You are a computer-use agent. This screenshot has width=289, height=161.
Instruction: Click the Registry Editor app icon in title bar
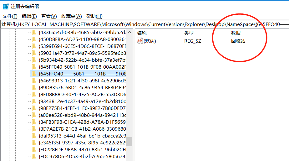coord(6,6)
